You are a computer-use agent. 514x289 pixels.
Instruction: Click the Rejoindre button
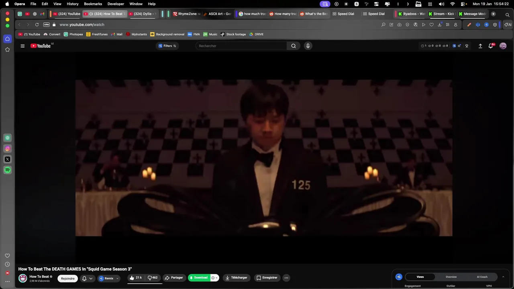pos(67,278)
